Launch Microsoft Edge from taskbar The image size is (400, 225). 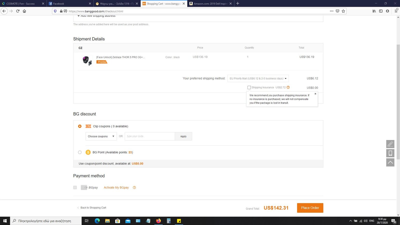(97, 221)
